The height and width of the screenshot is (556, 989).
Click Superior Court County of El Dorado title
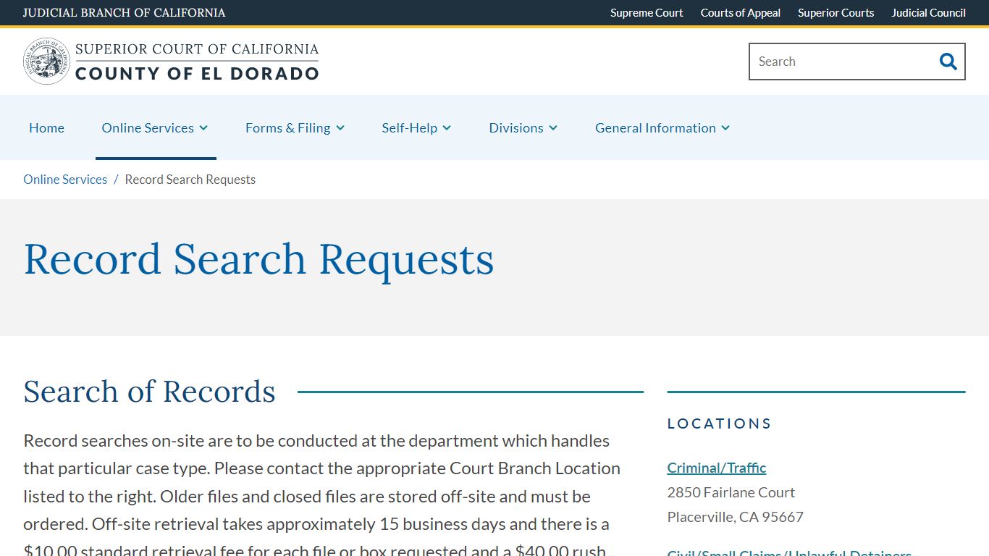(x=197, y=62)
